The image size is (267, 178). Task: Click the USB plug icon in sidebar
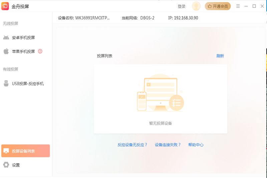coord(6,83)
